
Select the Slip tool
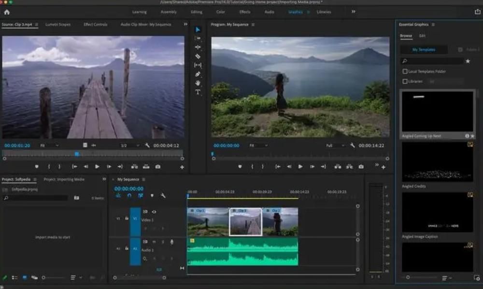pos(198,65)
